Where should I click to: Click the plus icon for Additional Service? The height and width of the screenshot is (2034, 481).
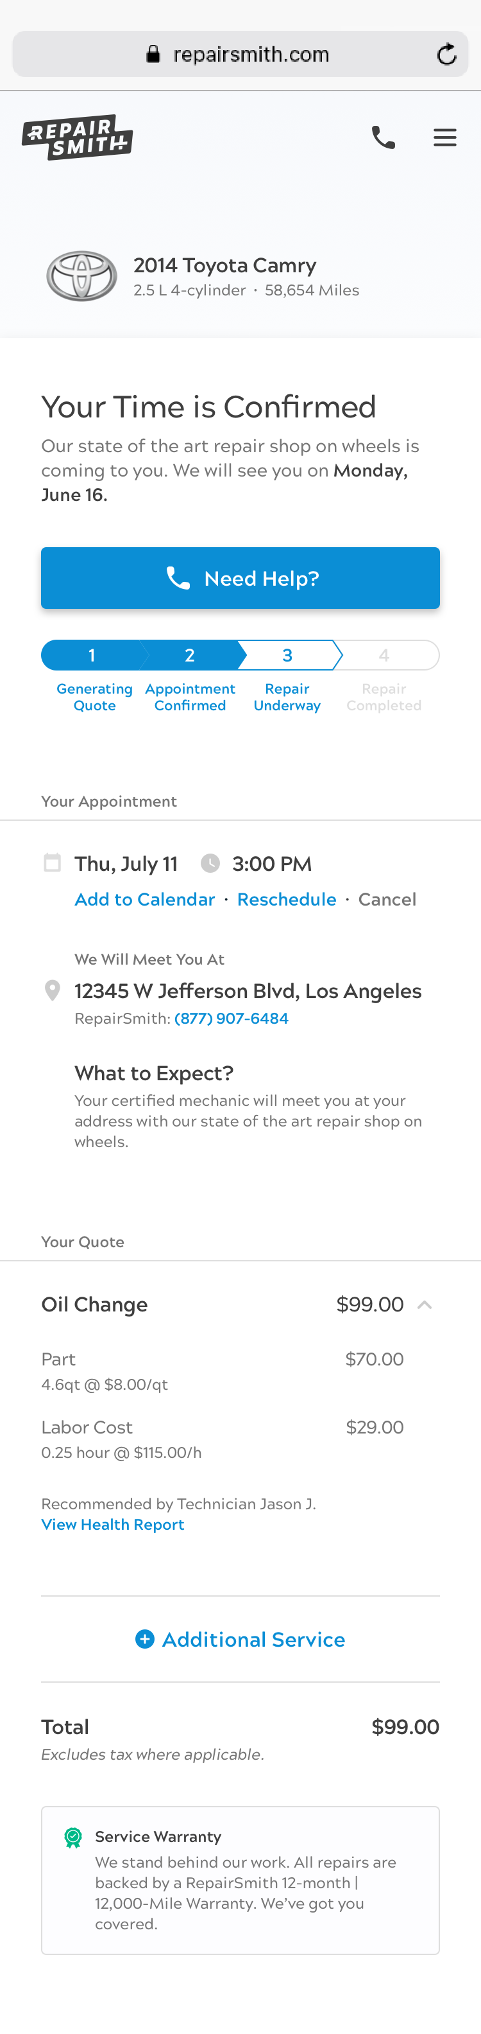[145, 1640]
